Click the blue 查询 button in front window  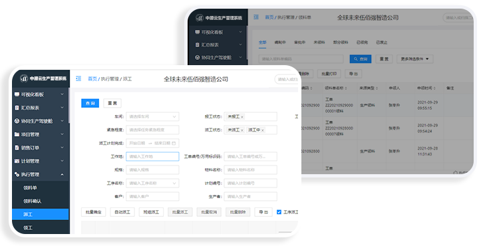click(x=90, y=103)
